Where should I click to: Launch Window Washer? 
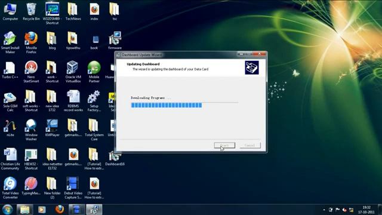[x=31, y=130]
